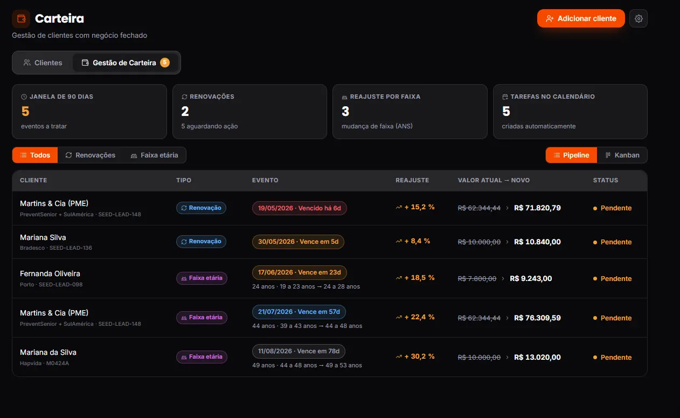Switch to Pipeline view
Screen dimensions: 680x418
point(571,155)
